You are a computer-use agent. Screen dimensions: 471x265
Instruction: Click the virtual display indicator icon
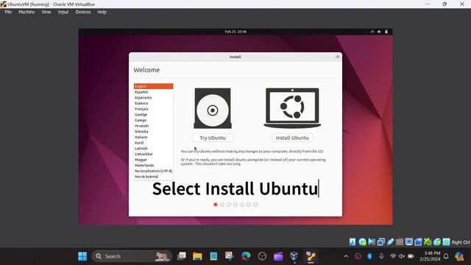pyautogui.click(x=409, y=241)
